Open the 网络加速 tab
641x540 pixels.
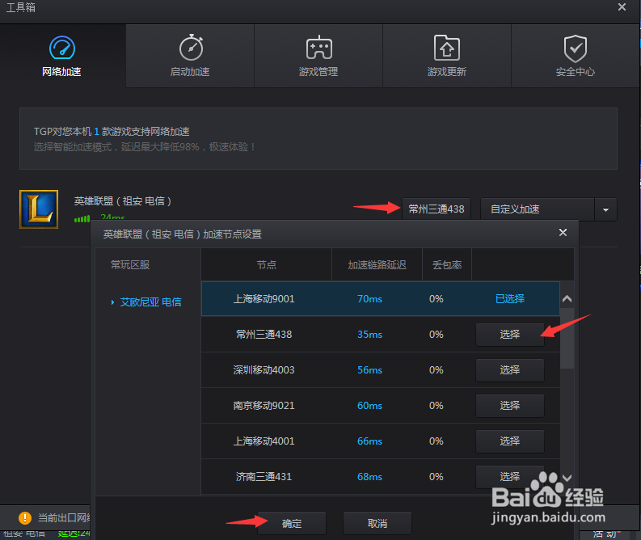pos(61,56)
